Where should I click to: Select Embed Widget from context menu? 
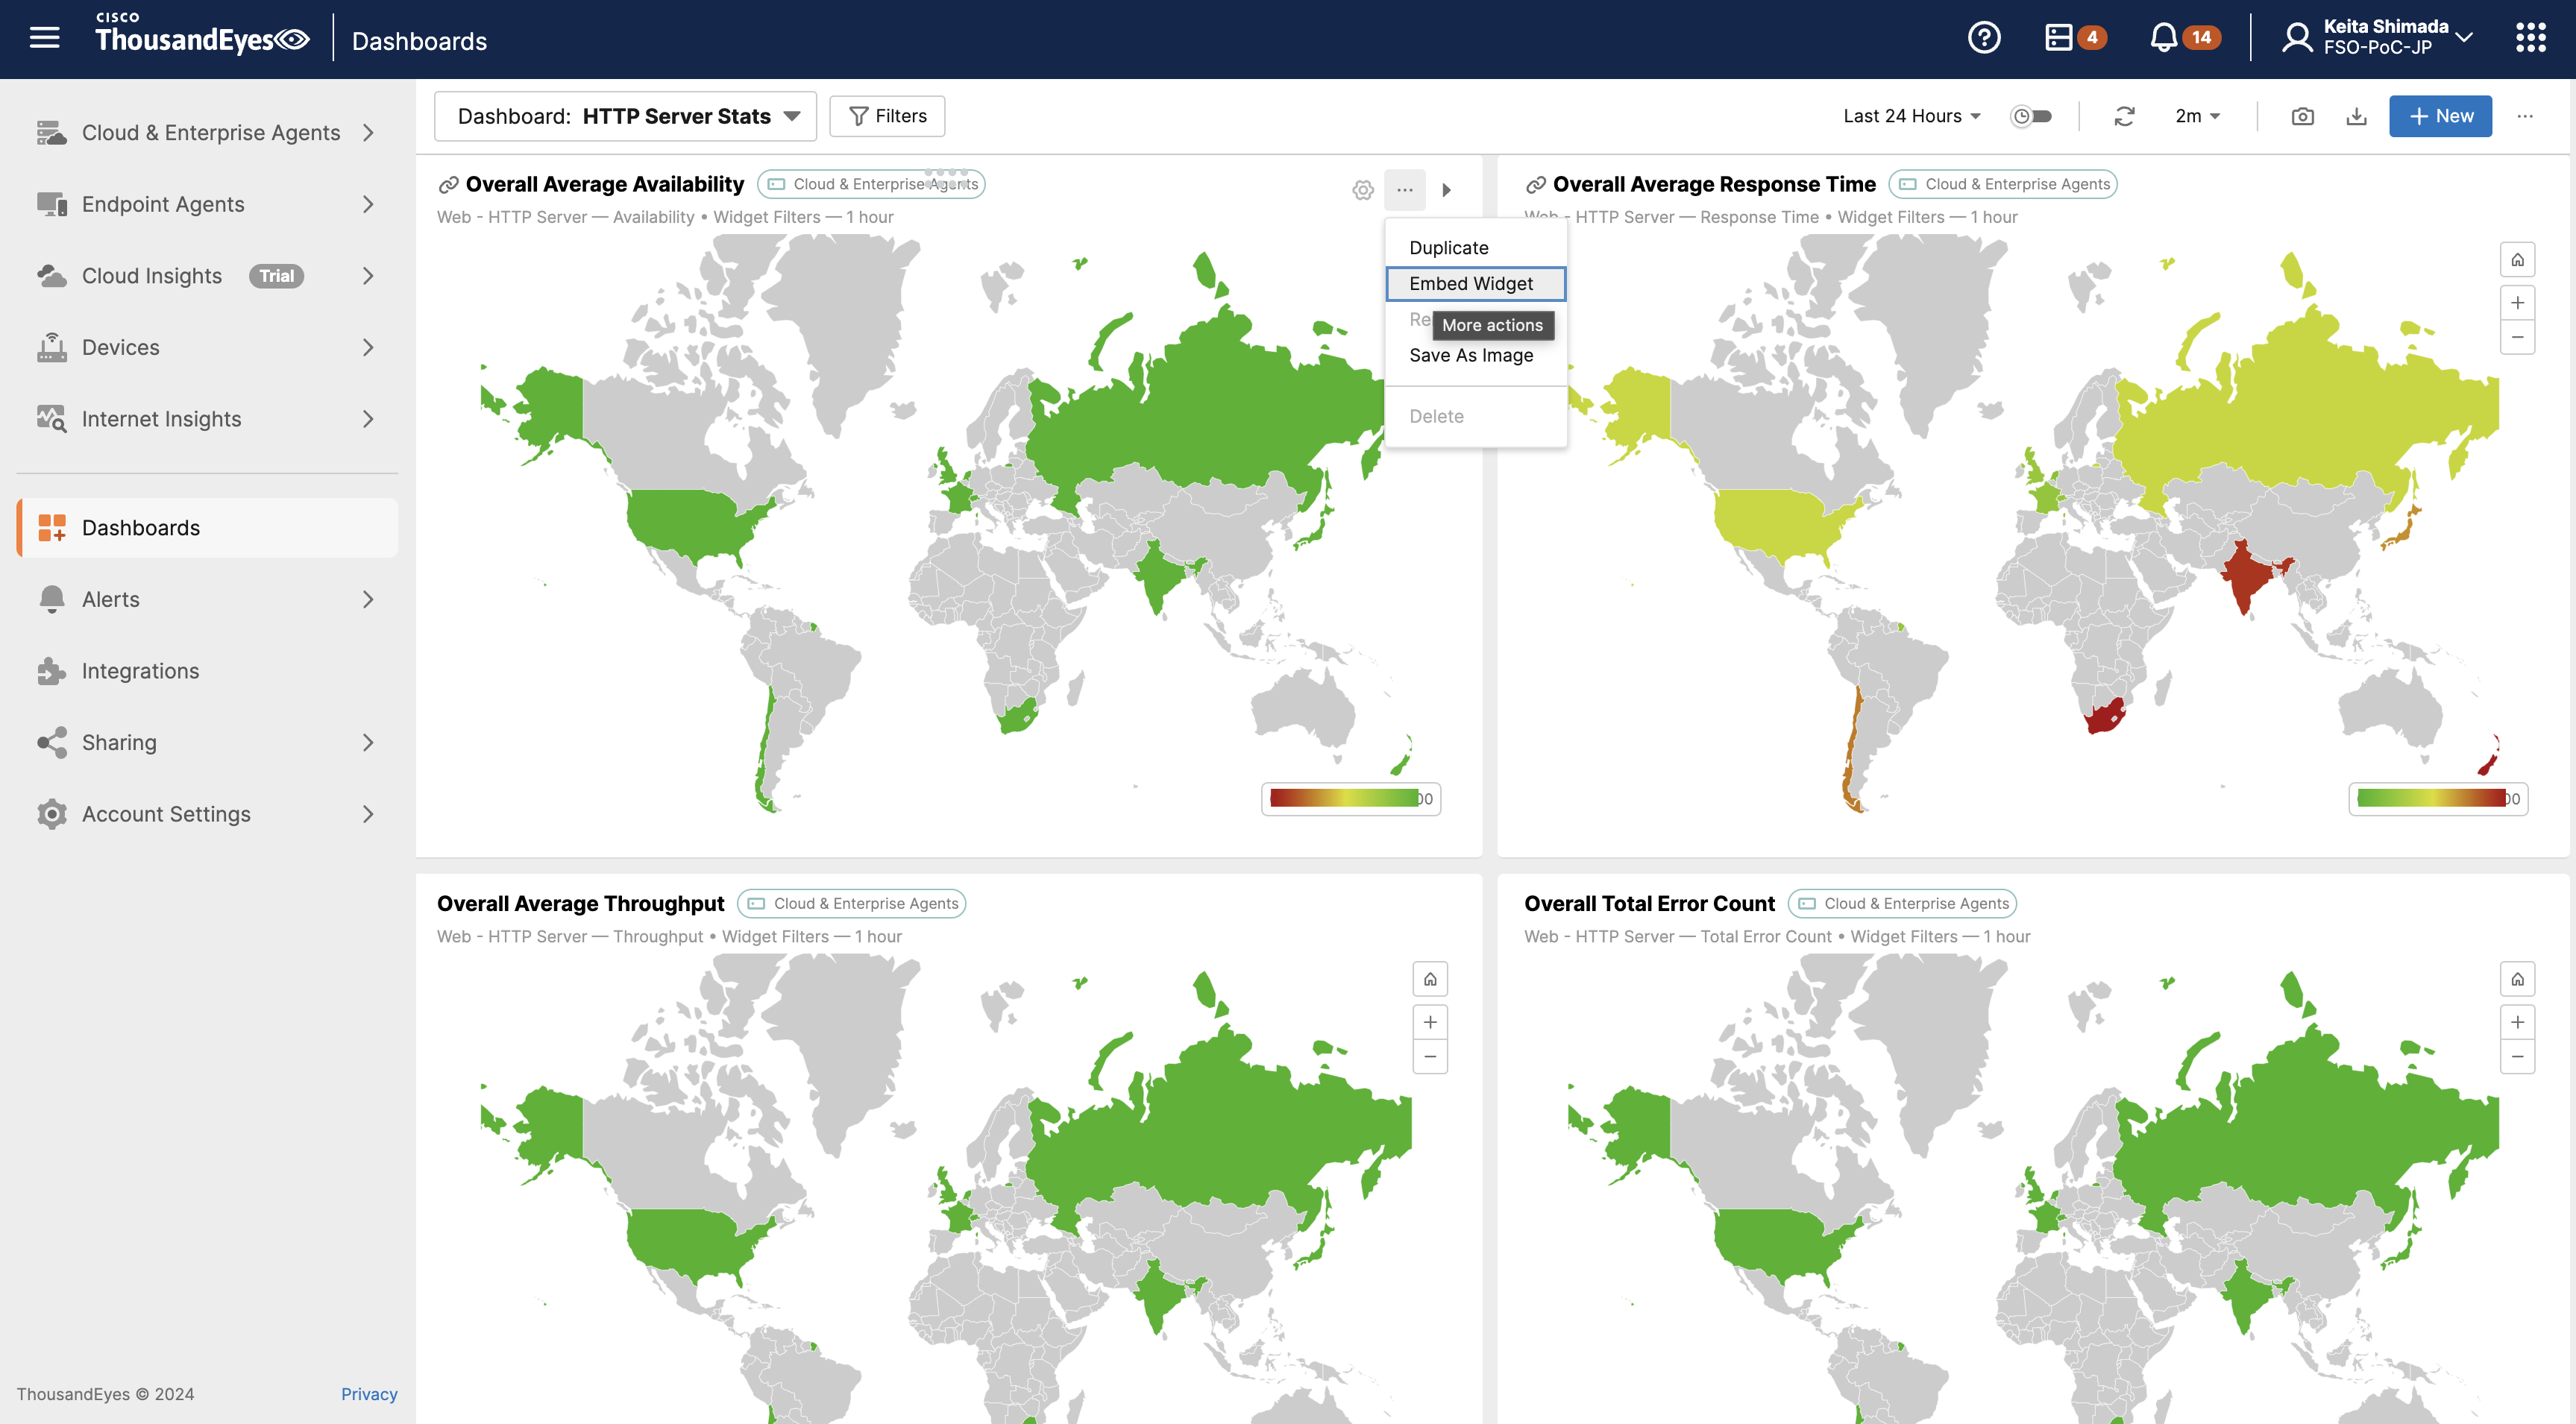click(1471, 284)
